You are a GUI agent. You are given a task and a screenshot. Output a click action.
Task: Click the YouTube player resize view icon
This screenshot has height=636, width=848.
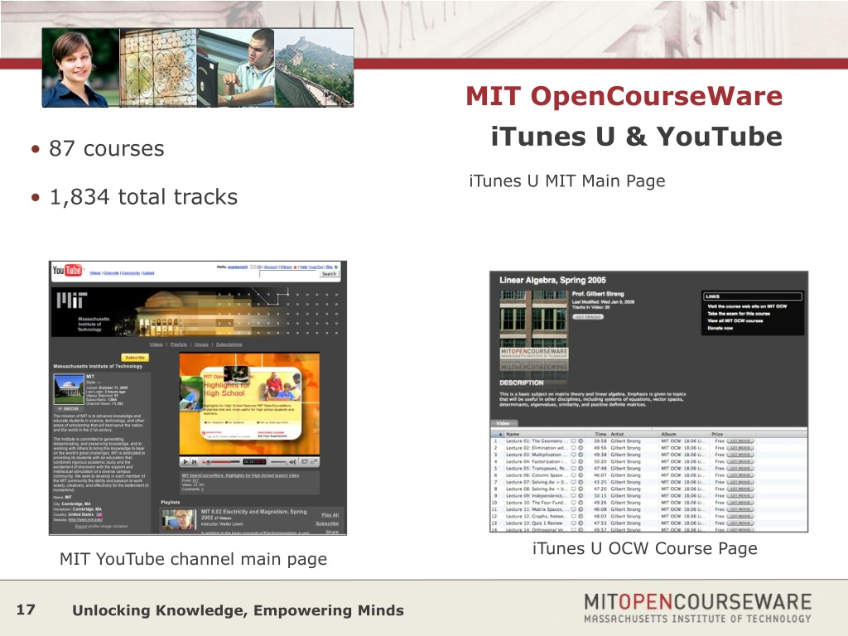[x=305, y=461]
